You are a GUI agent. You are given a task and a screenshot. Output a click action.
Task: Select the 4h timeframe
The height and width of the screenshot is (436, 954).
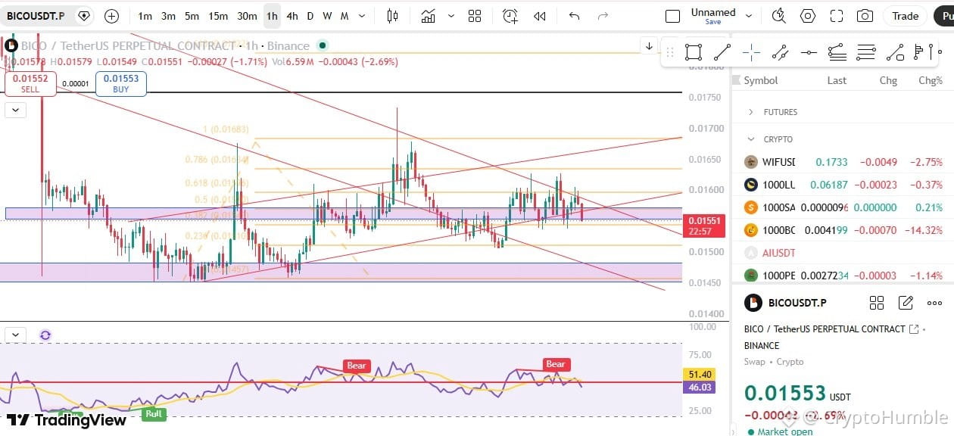click(292, 16)
